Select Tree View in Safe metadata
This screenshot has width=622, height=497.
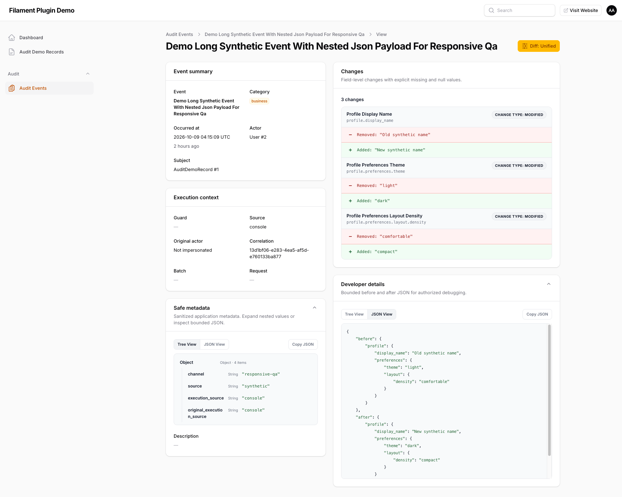(187, 344)
